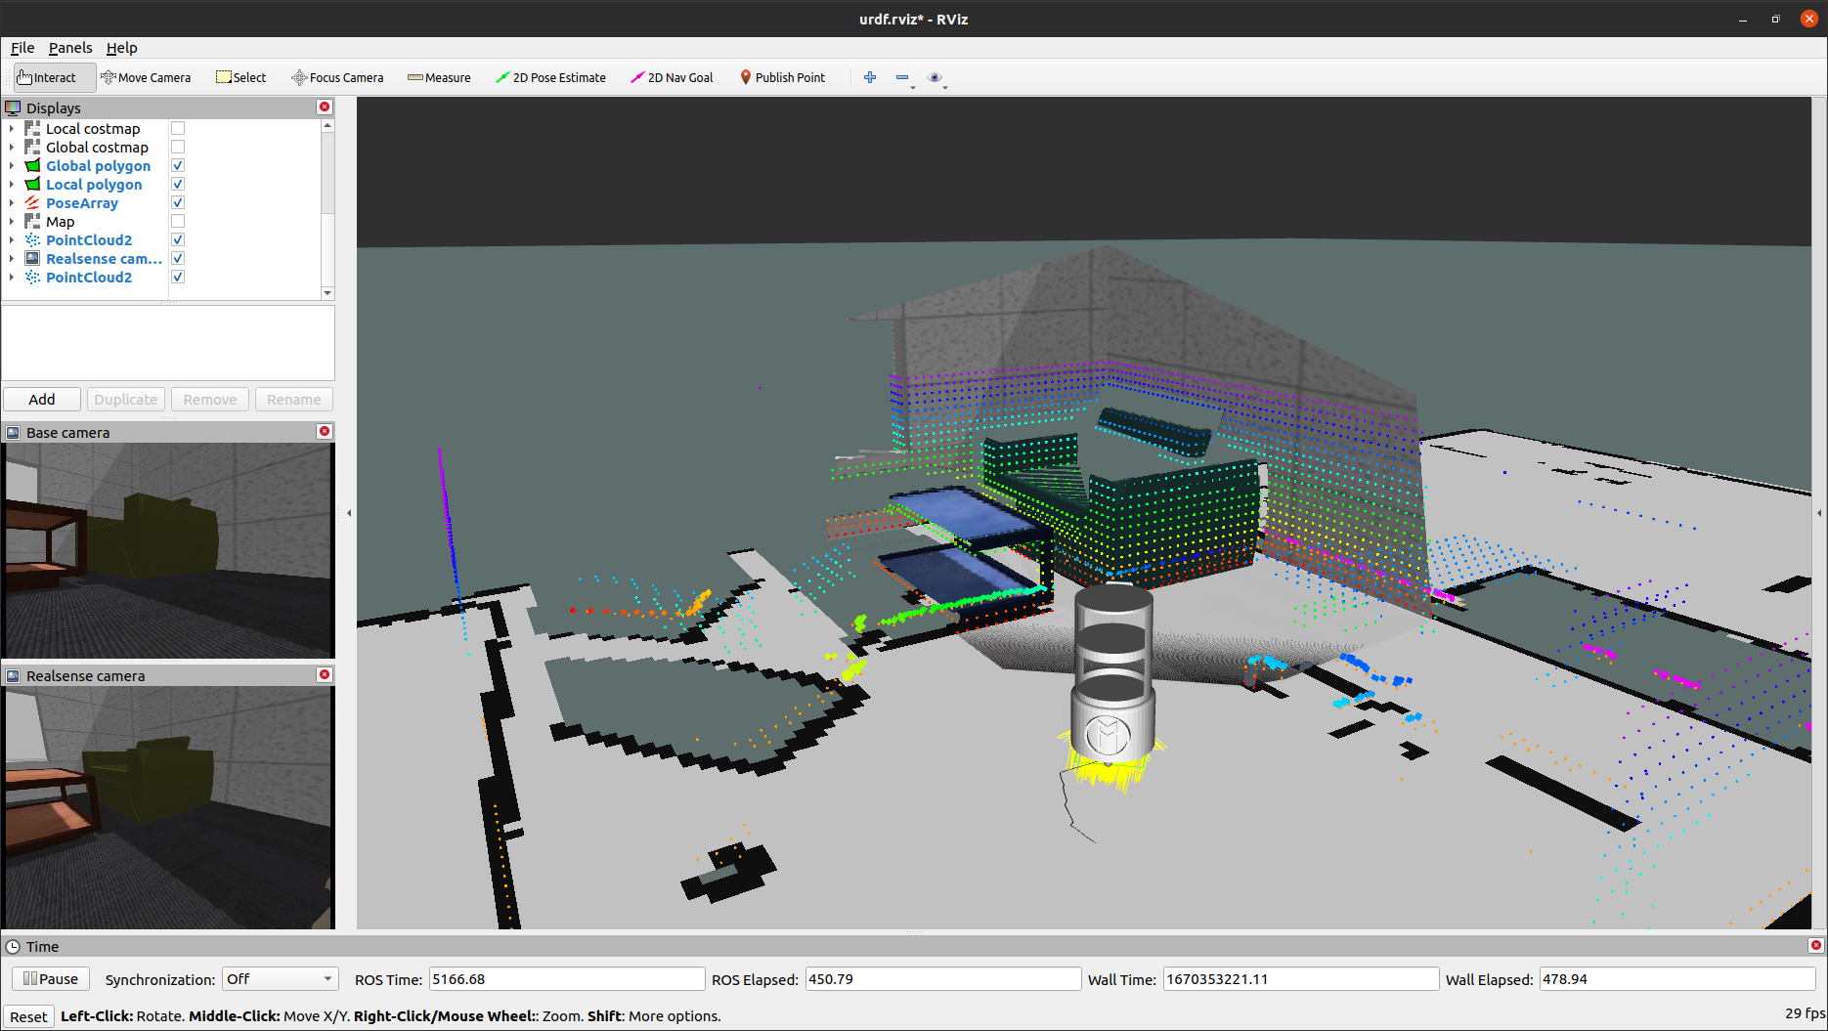Open the Synchronization dropdown
Viewport: 1828px width, 1031px height.
280,978
